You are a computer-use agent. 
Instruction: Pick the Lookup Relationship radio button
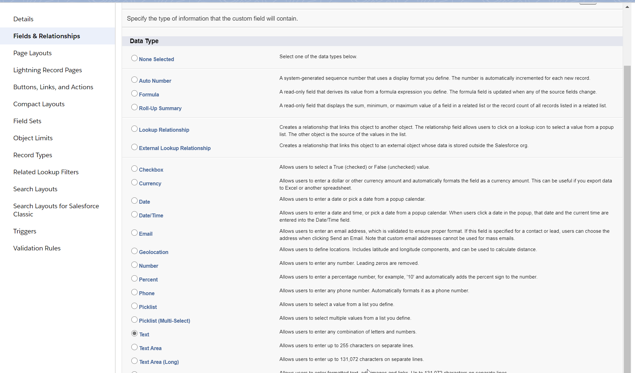click(x=134, y=129)
